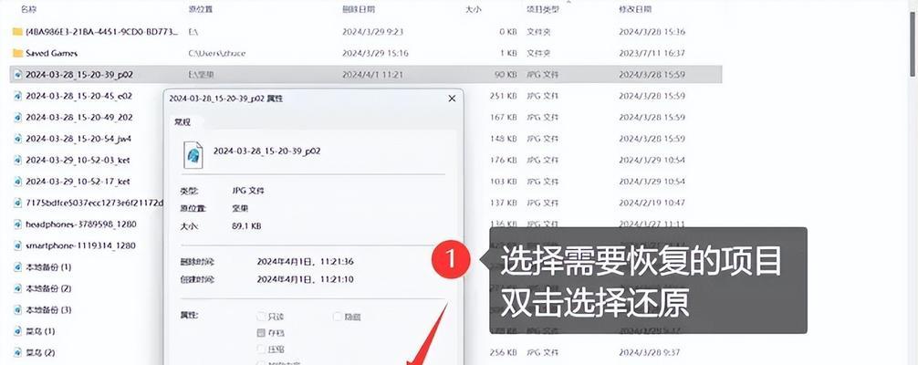Click C:\Users original location of Saved Games

click(x=217, y=53)
